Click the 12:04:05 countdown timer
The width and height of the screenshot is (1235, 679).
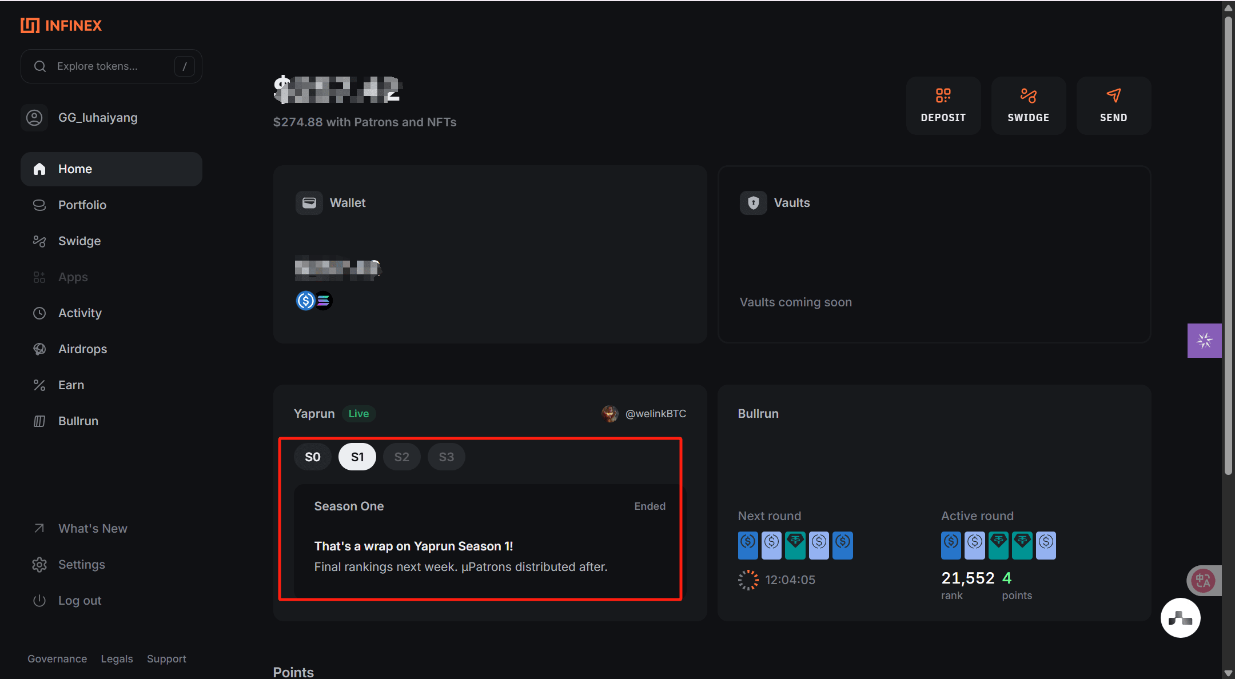pyautogui.click(x=790, y=580)
